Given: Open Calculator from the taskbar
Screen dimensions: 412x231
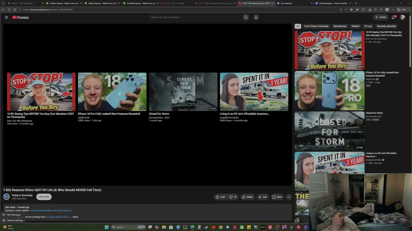Looking at the screenshot, I should (x=199, y=227).
